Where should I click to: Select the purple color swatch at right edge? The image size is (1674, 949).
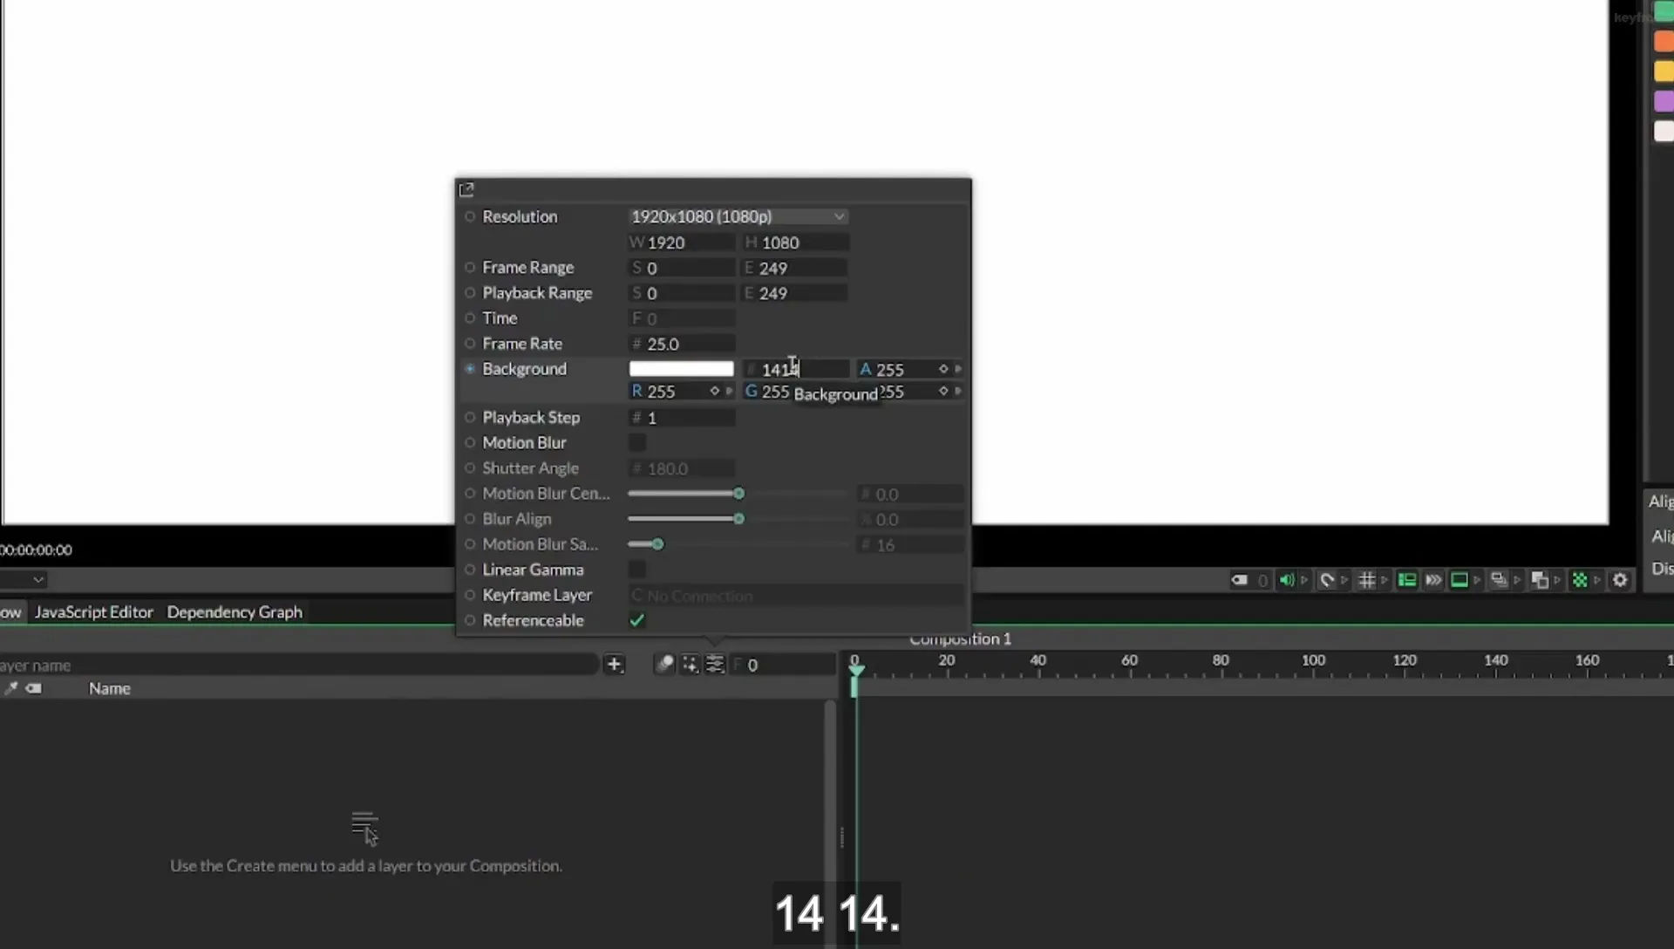(x=1664, y=101)
